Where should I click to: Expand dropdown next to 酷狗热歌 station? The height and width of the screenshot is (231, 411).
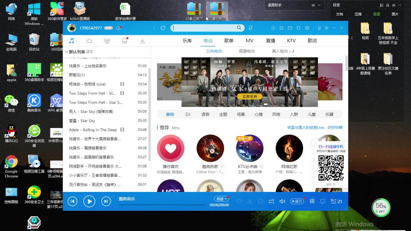click(x=222, y=167)
